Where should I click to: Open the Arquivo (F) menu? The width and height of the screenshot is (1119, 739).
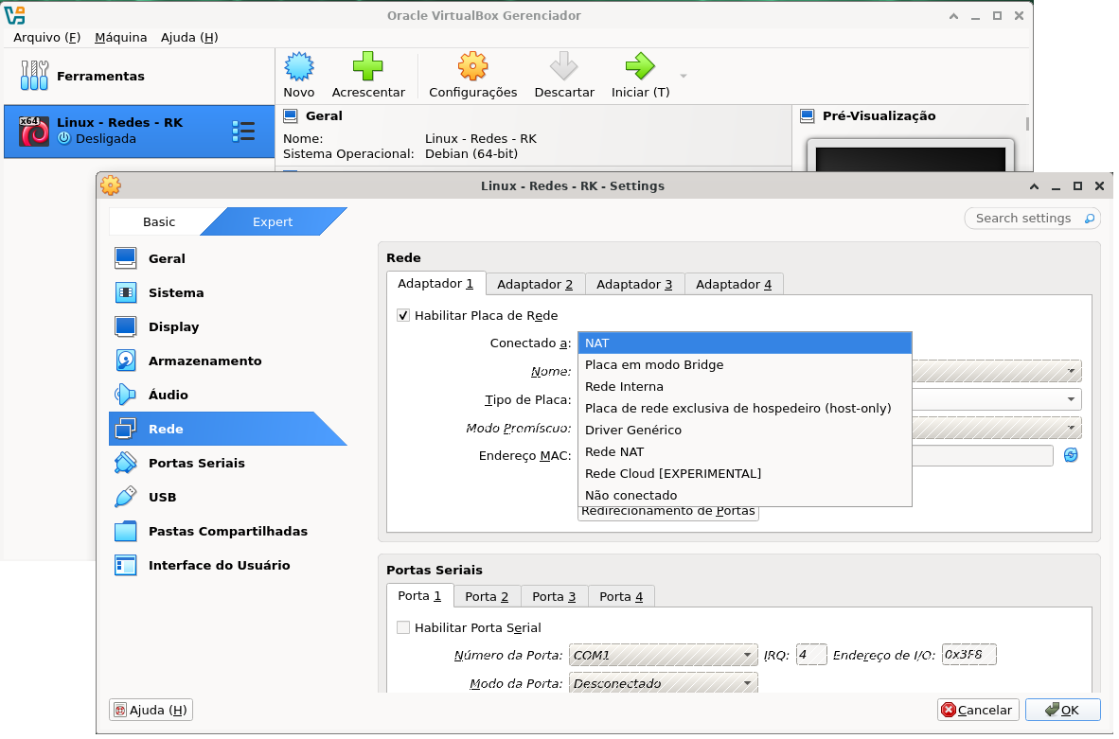click(x=47, y=37)
